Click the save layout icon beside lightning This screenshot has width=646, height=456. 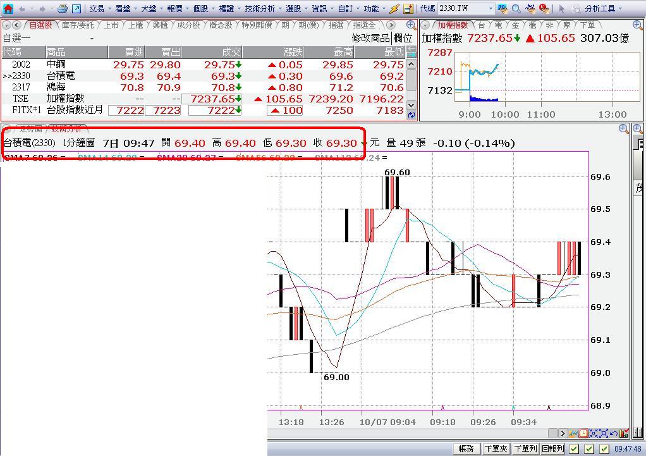pos(408,8)
